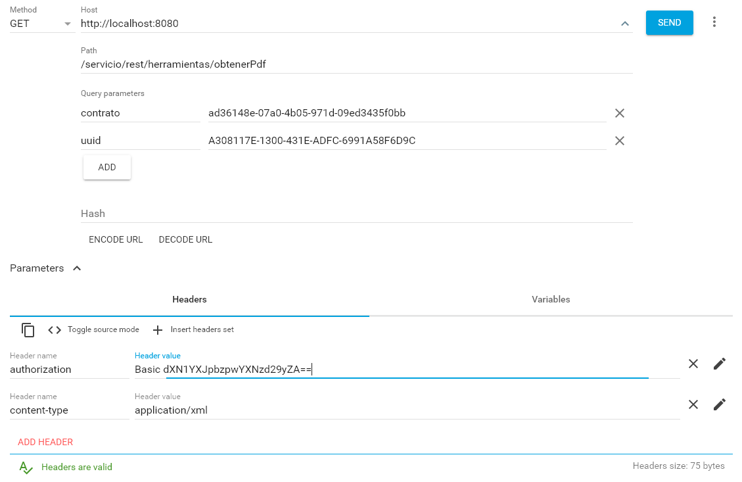Edit the content-type header
742x482 pixels.
(719, 404)
